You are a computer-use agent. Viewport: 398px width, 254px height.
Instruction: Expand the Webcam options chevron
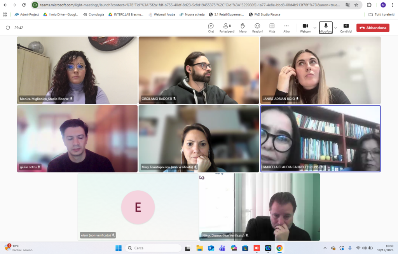pos(315,28)
